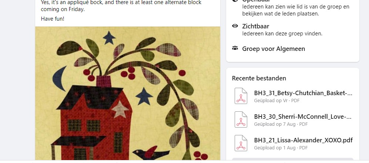
Task: Open BH3_21_Lissa-Alexander_XOXO.pdf
Action: click(303, 140)
